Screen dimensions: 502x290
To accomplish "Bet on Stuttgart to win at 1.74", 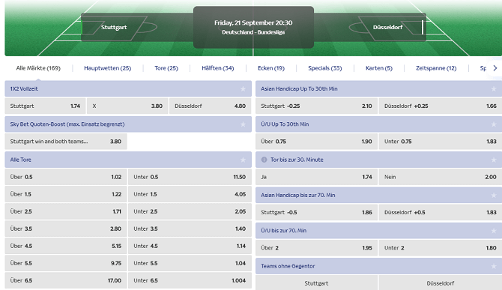I will 45,106.
